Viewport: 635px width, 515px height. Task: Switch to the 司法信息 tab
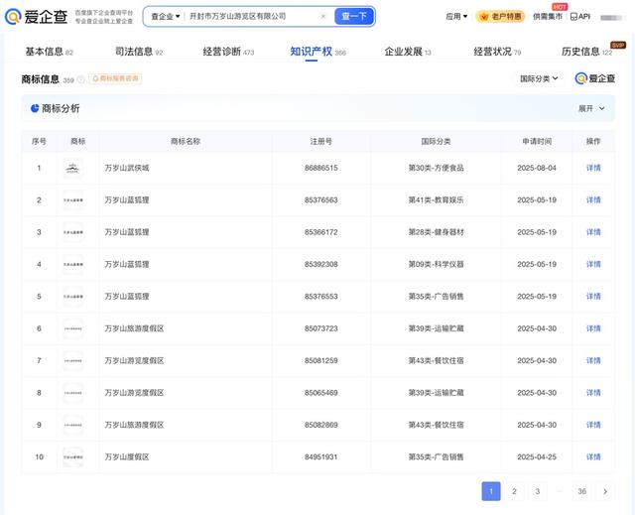pos(139,52)
